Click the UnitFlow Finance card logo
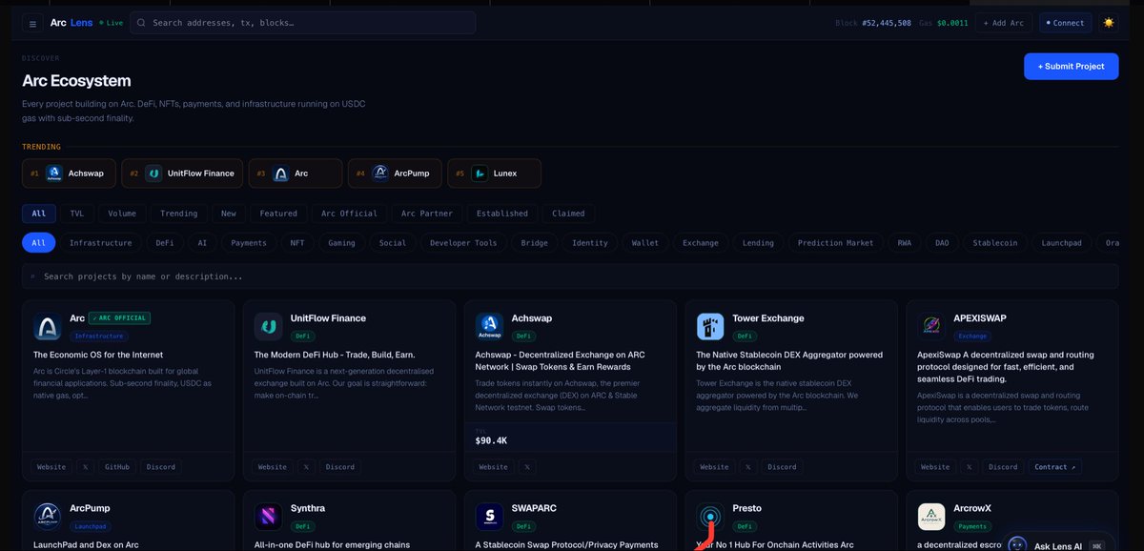This screenshot has width=1144, height=551. click(269, 327)
